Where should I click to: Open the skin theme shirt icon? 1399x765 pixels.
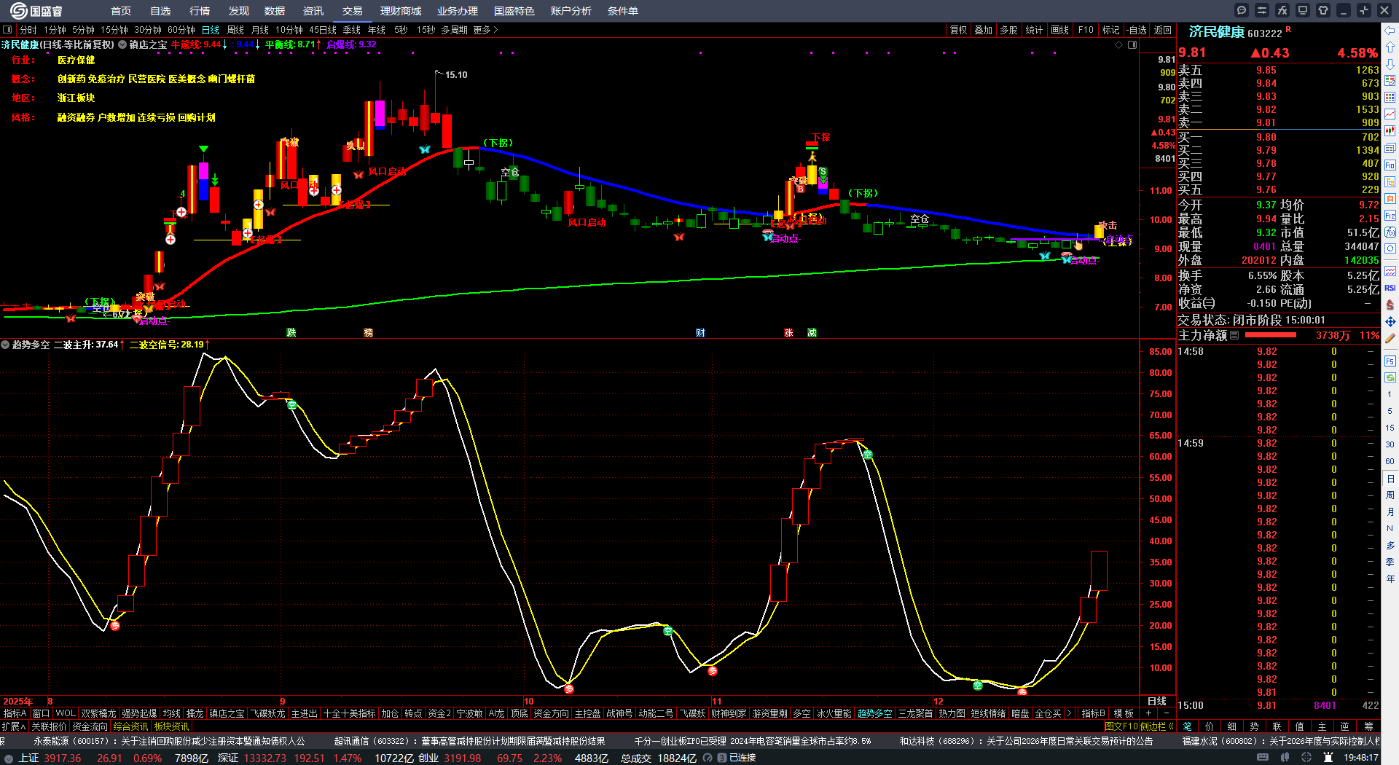[1323, 10]
